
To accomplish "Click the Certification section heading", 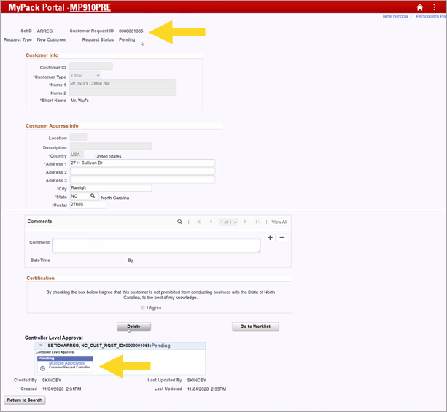I will pyautogui.click(x=41, y=278).
